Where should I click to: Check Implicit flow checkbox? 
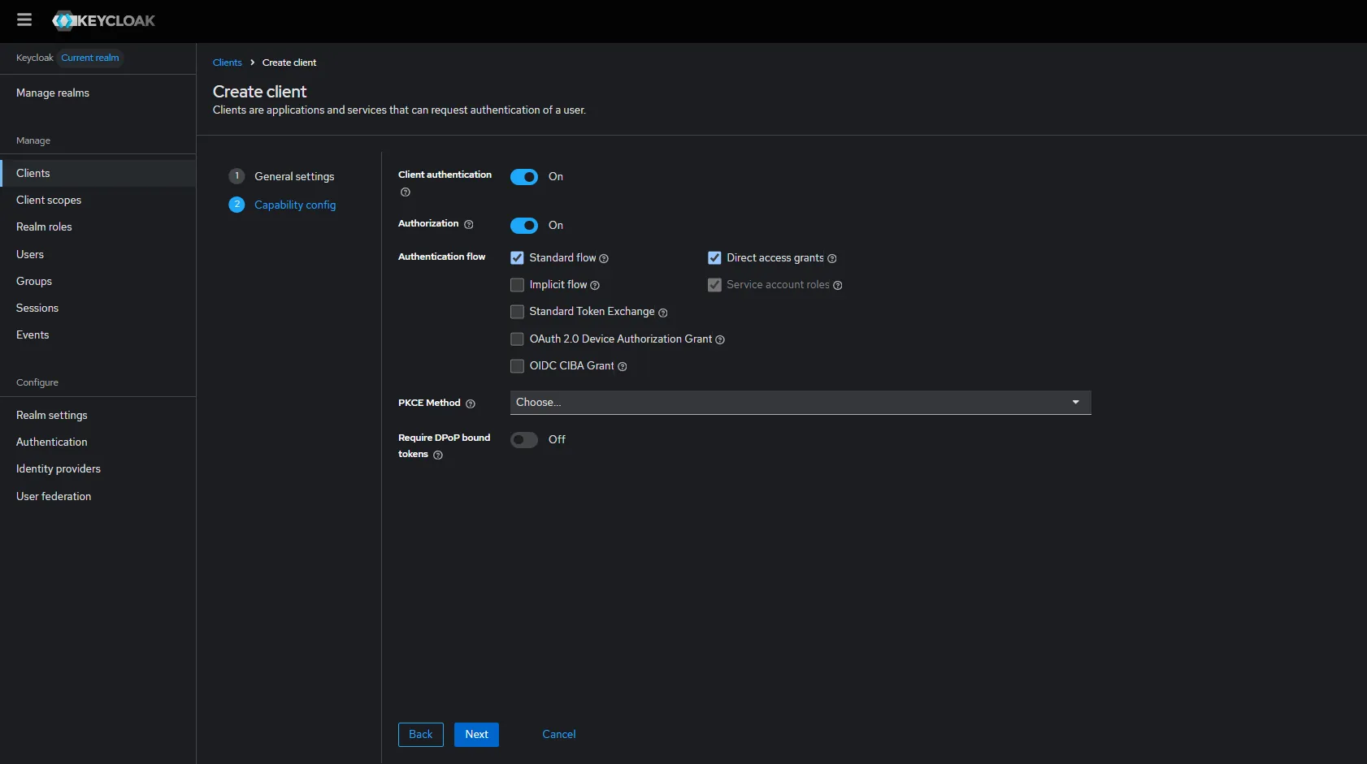pos(517,285)
